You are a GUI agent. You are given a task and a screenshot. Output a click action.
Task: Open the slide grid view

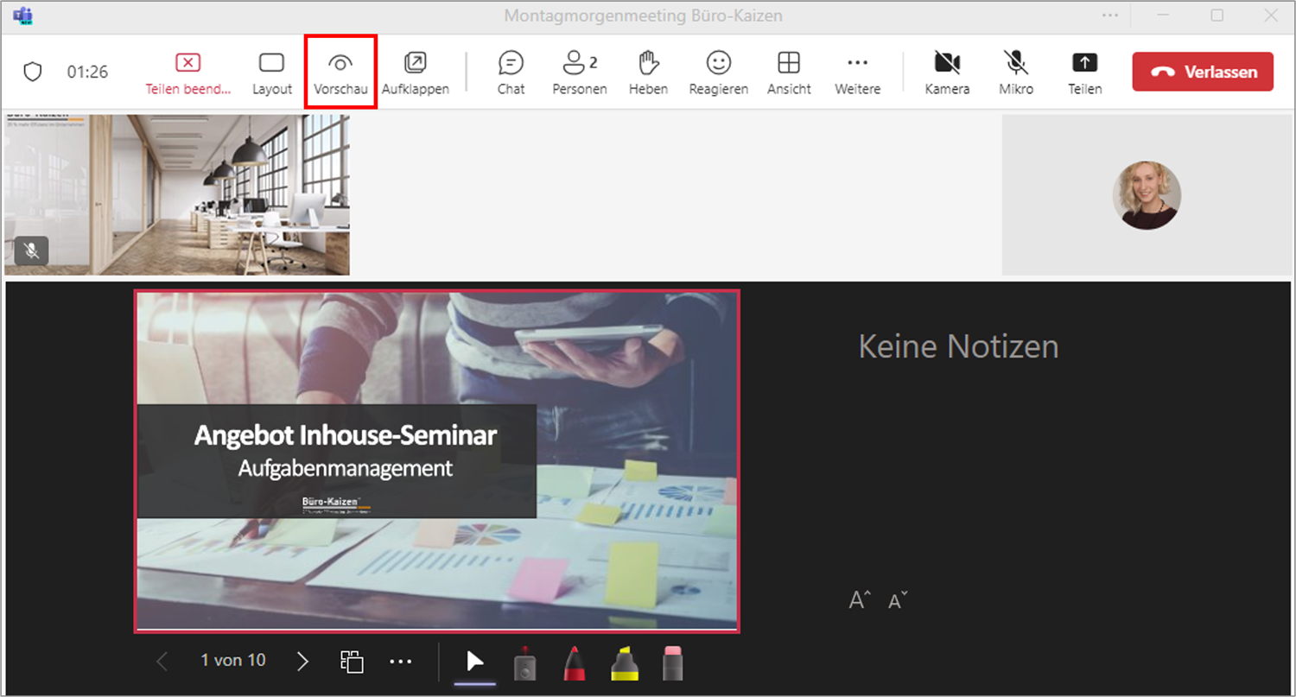[x=352, y=662]
